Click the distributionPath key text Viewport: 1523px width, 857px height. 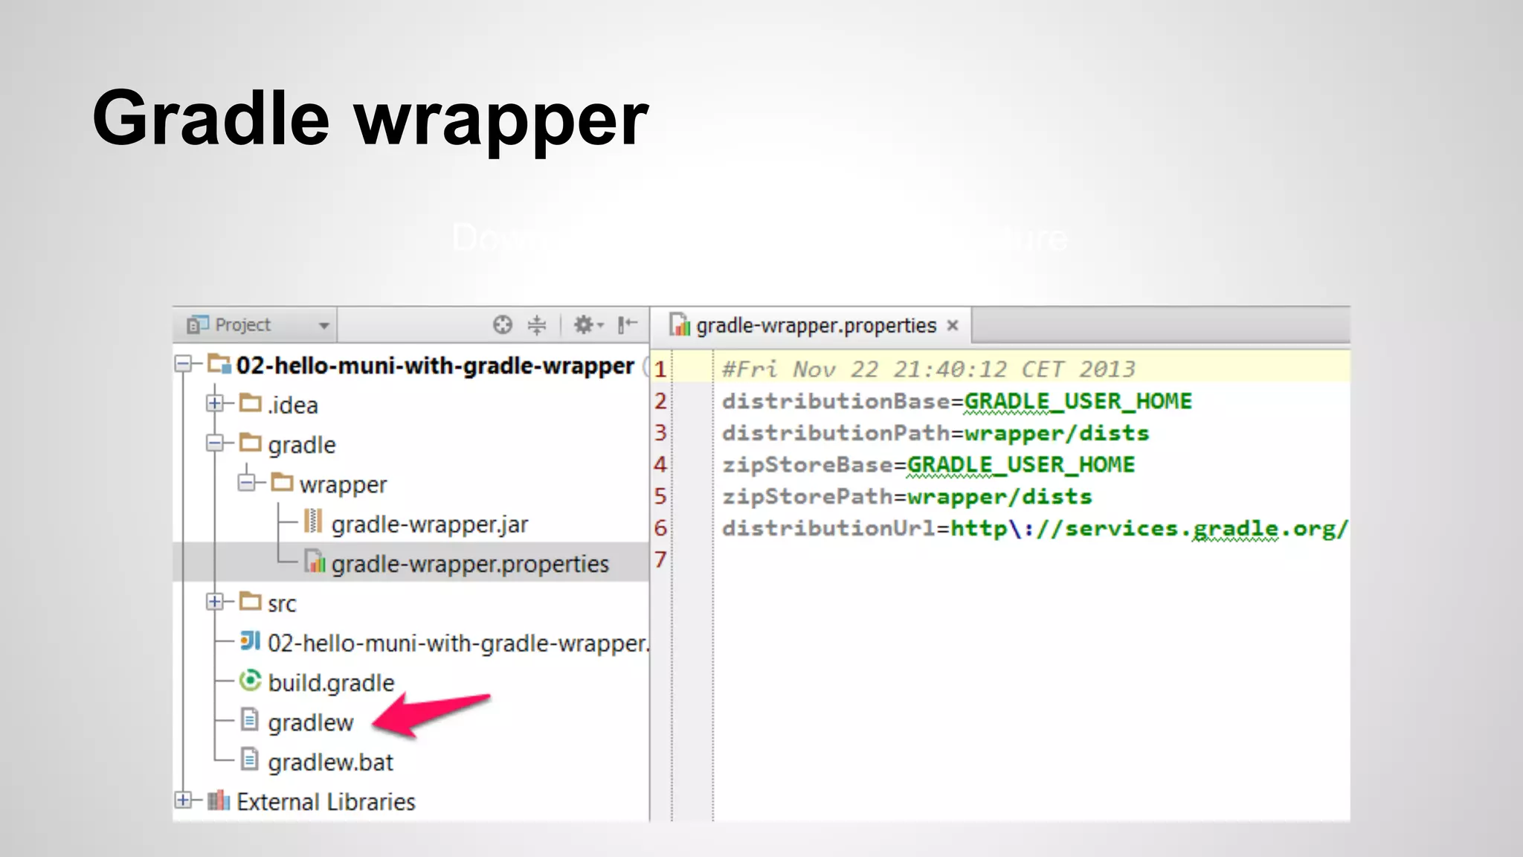(837, 433)
